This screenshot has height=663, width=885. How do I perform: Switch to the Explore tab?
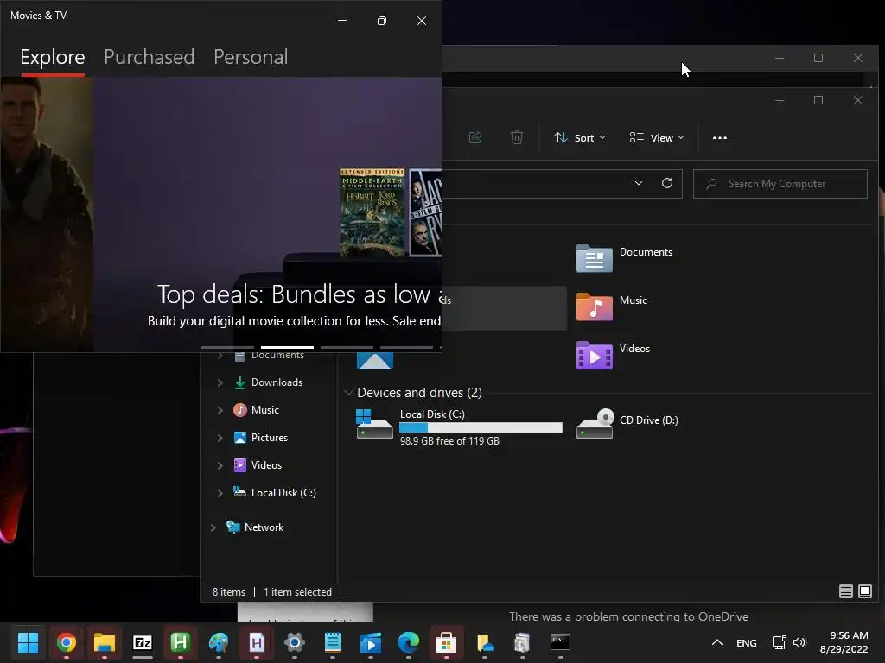pos(53,57)
